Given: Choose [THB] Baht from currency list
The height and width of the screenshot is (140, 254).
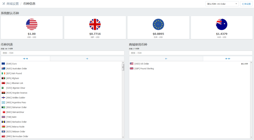Looking at the screenshot, I should 11,117.
